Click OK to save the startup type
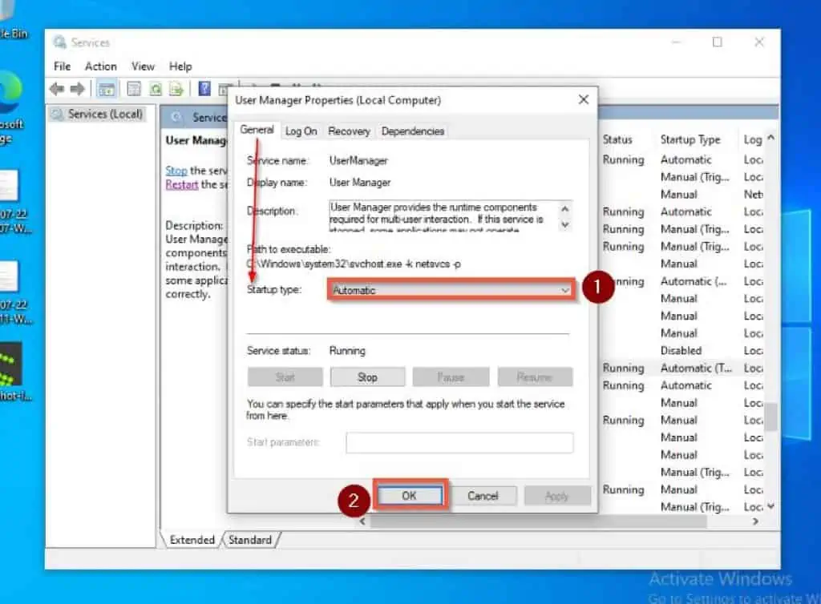This screenshot has height=604, width=821. point(409,495)
